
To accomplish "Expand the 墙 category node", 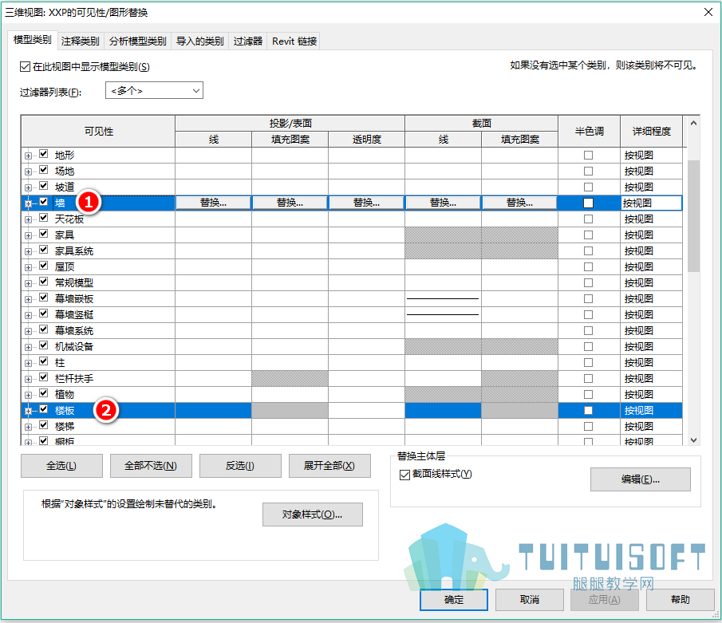I will [x=28, y=203].
